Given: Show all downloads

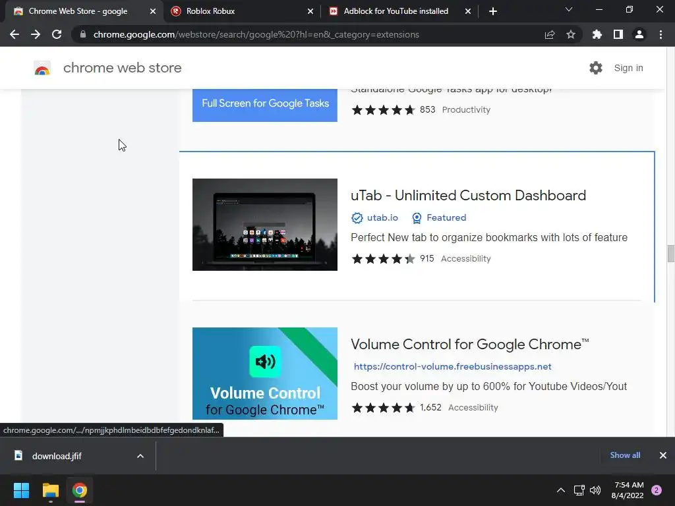Looking at the screenshot, I should coord(625,455).
